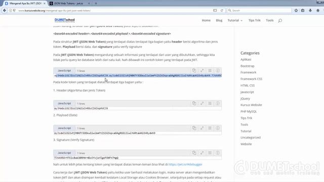Go back using the browser back arrow
The image size is (324, 182).
click(x=5, y=10)
